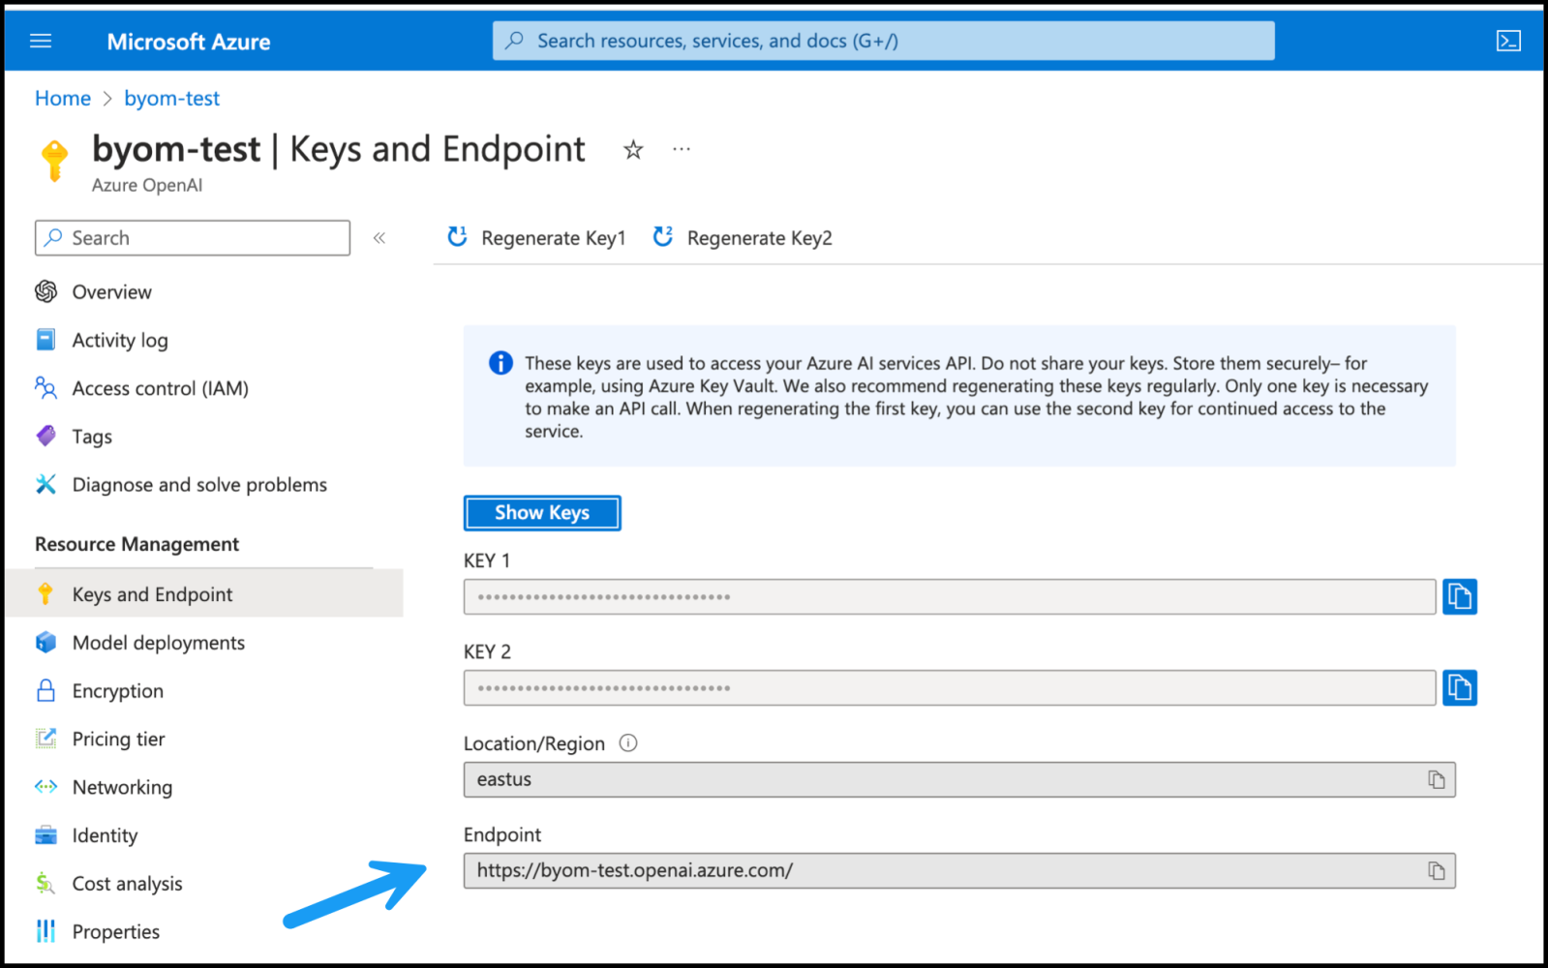The height and width of the screenshot is (968, 1548).
Task: Click the Endpoint URL field
Action: pos(959,871)
